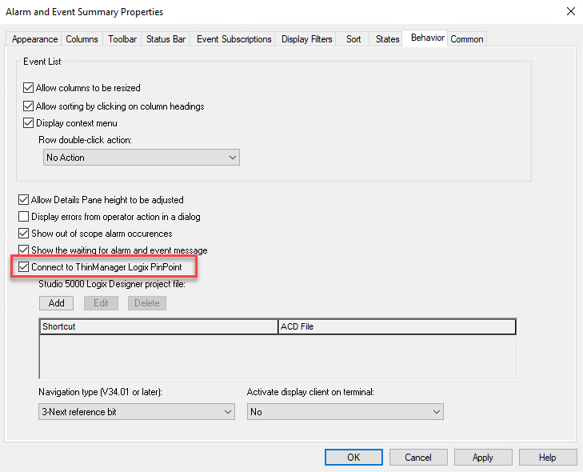
Task: Select the Status Bar tab
Action: tap(166, 39)
